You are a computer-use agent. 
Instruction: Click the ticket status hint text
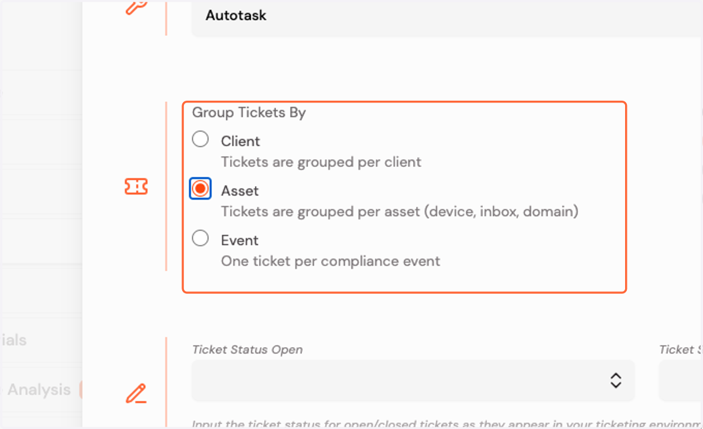(x=448, y=424)
